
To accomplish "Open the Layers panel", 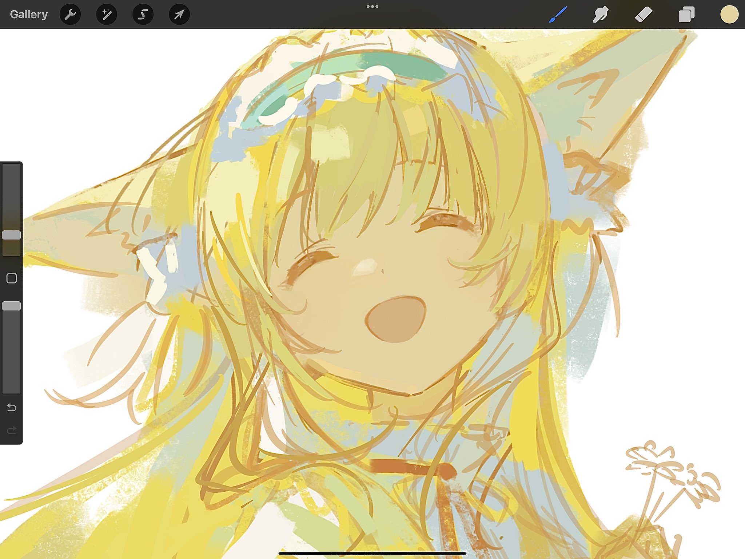I will pyautogui.click(x=686, y=15).
